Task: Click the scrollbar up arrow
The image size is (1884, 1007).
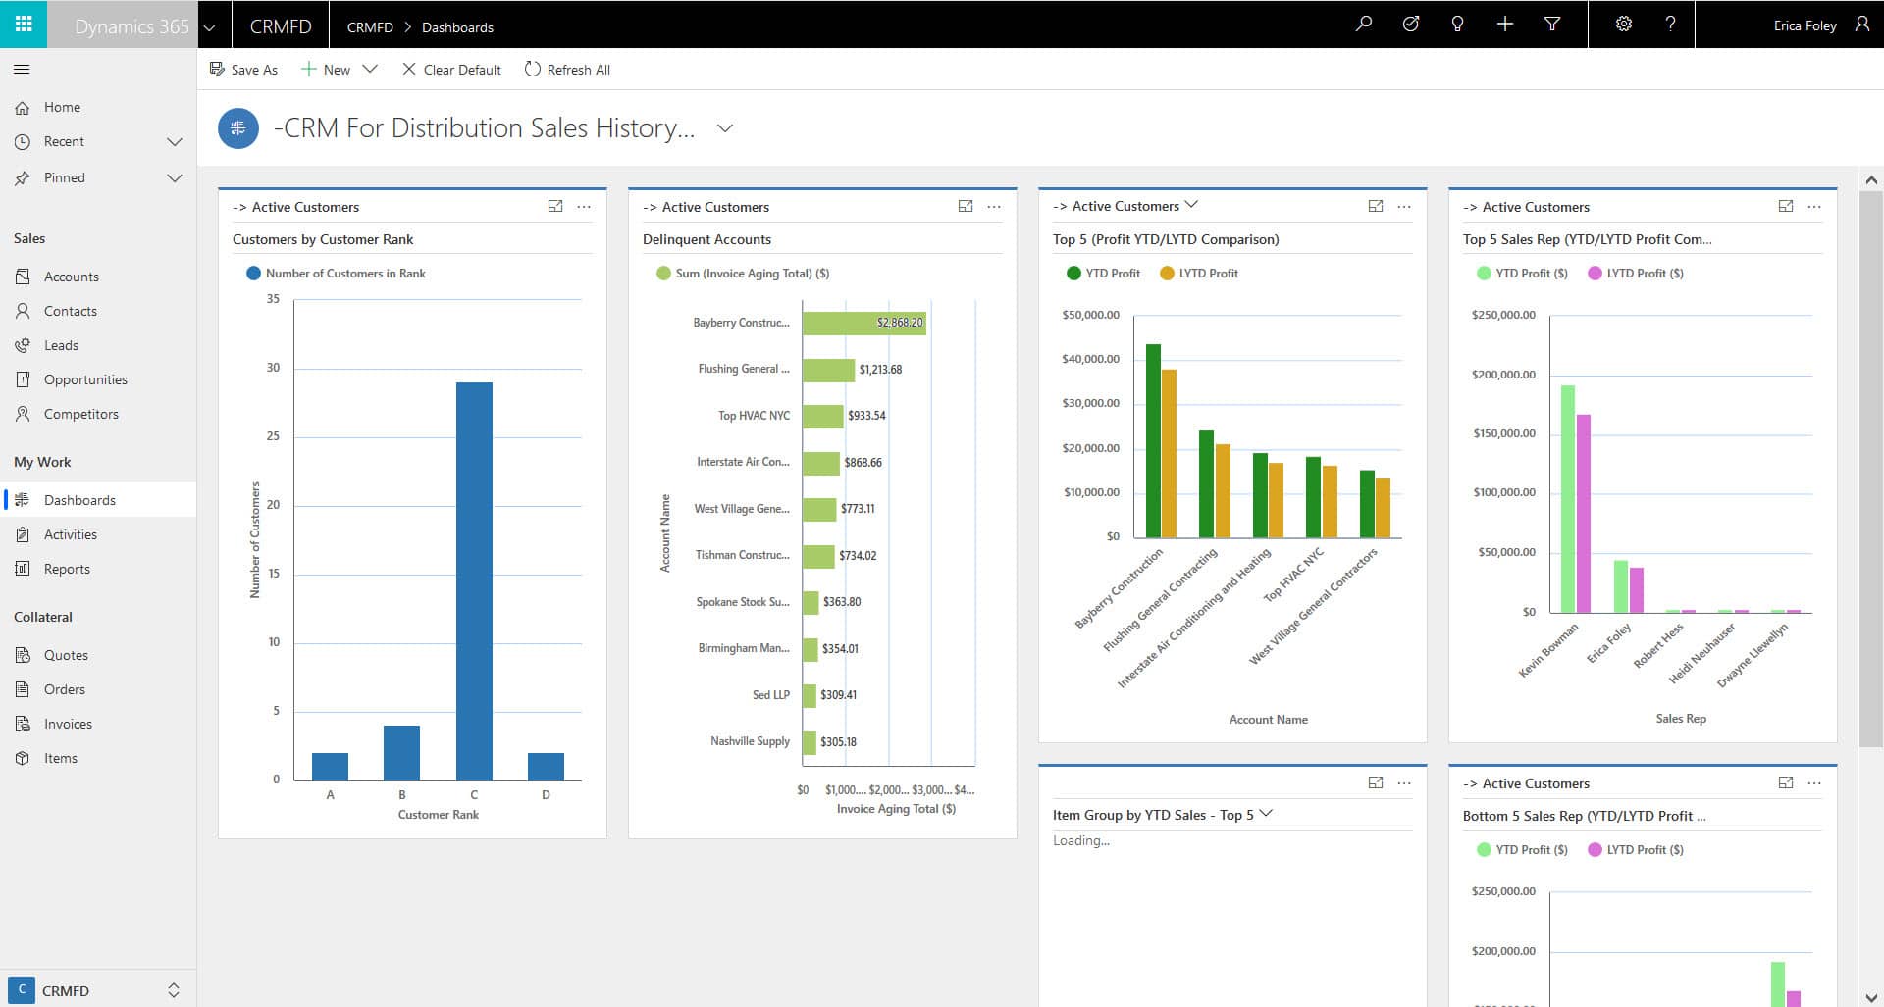Action: (x=1871, y=180)
